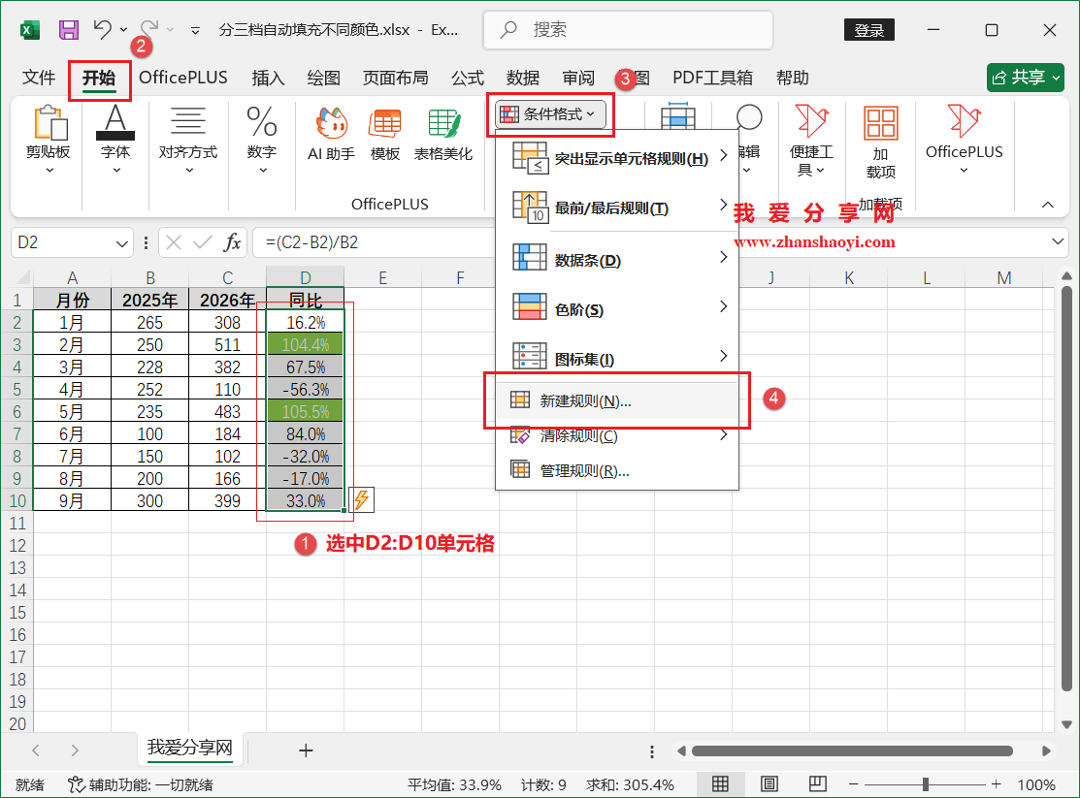Click the 表格美化 table beautify icon
This screenshot has width=1080, height=798.
pos(442,135)
